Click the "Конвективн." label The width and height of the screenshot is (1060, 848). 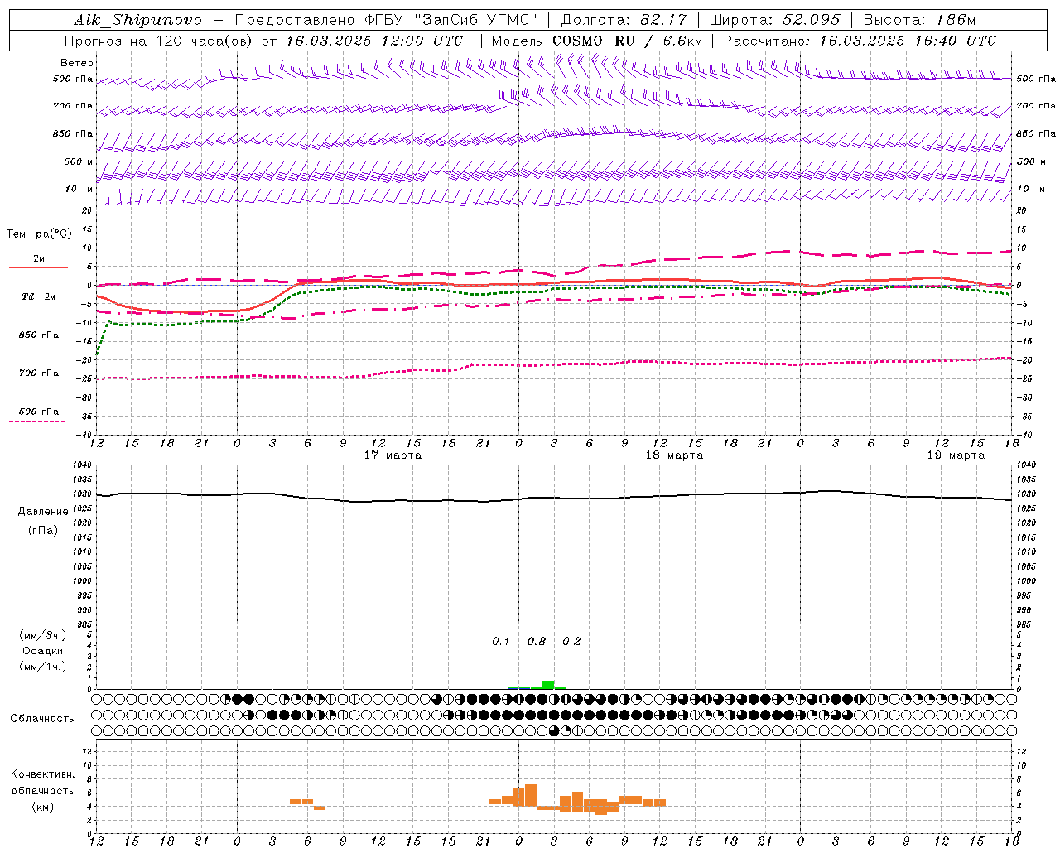coord(42,774)
